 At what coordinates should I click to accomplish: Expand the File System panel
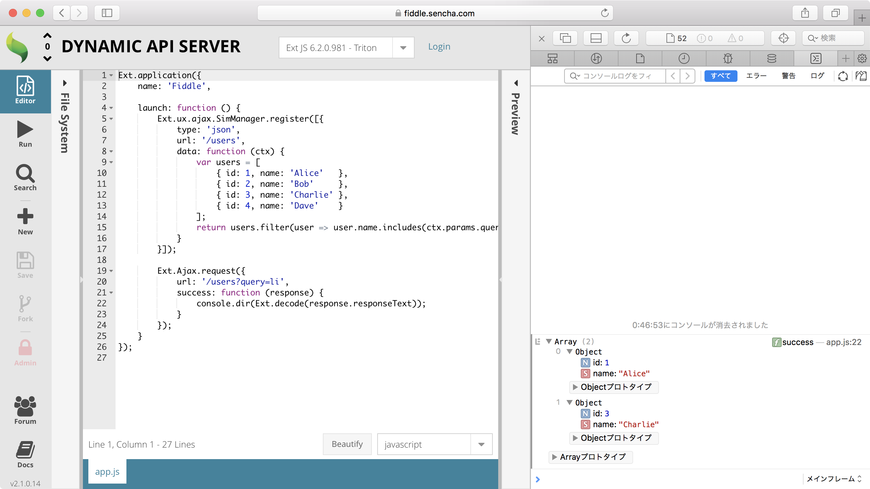coord(64,83)
